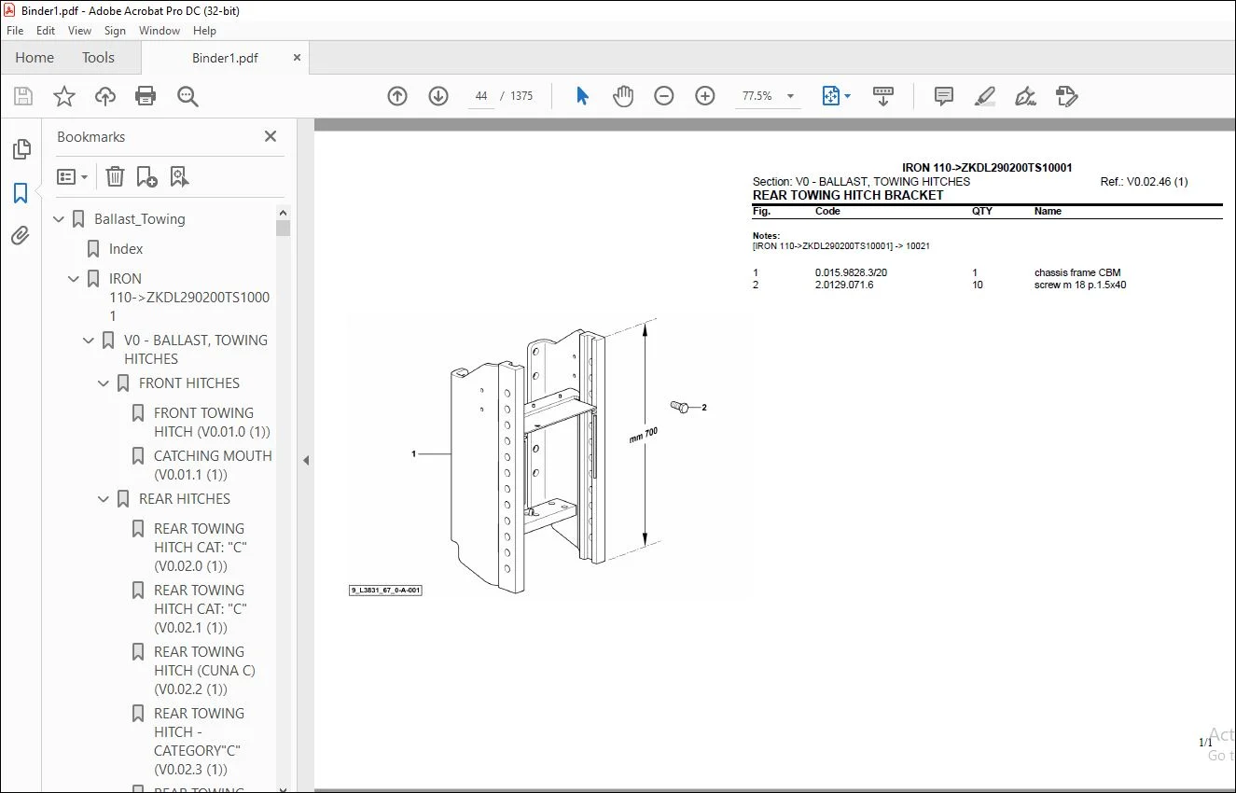Zoom out with the minus button
Image resolution: width=1236 pixels, height=793 pixels.
coord(664,96)
